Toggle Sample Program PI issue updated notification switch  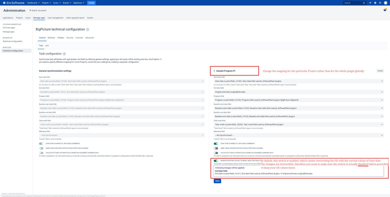pos(216,148)
